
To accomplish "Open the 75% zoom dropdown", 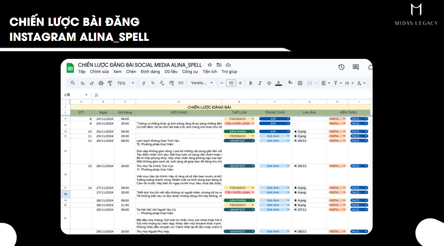I will [124, 83].
